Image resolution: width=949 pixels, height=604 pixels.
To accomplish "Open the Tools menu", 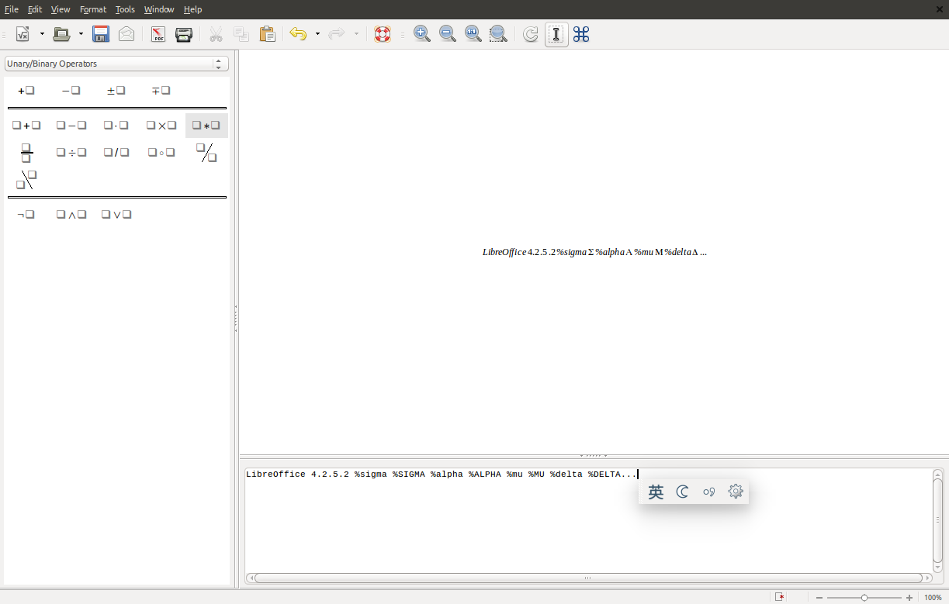I will (125, 9).
